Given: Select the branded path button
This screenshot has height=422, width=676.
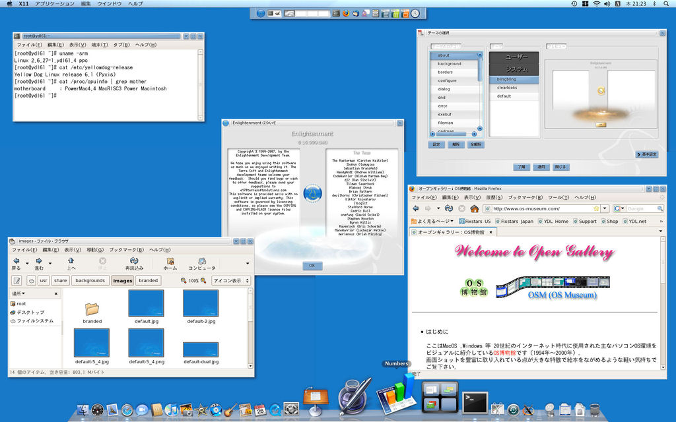Looking at the screenshot, I should [x=149, y=281].
